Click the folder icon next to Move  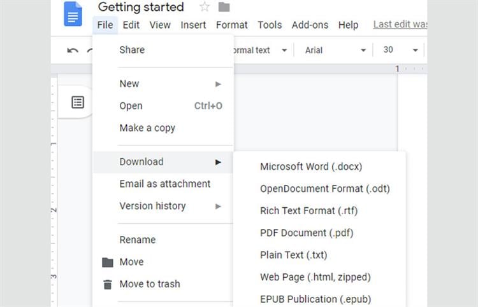tap(107, 263)
